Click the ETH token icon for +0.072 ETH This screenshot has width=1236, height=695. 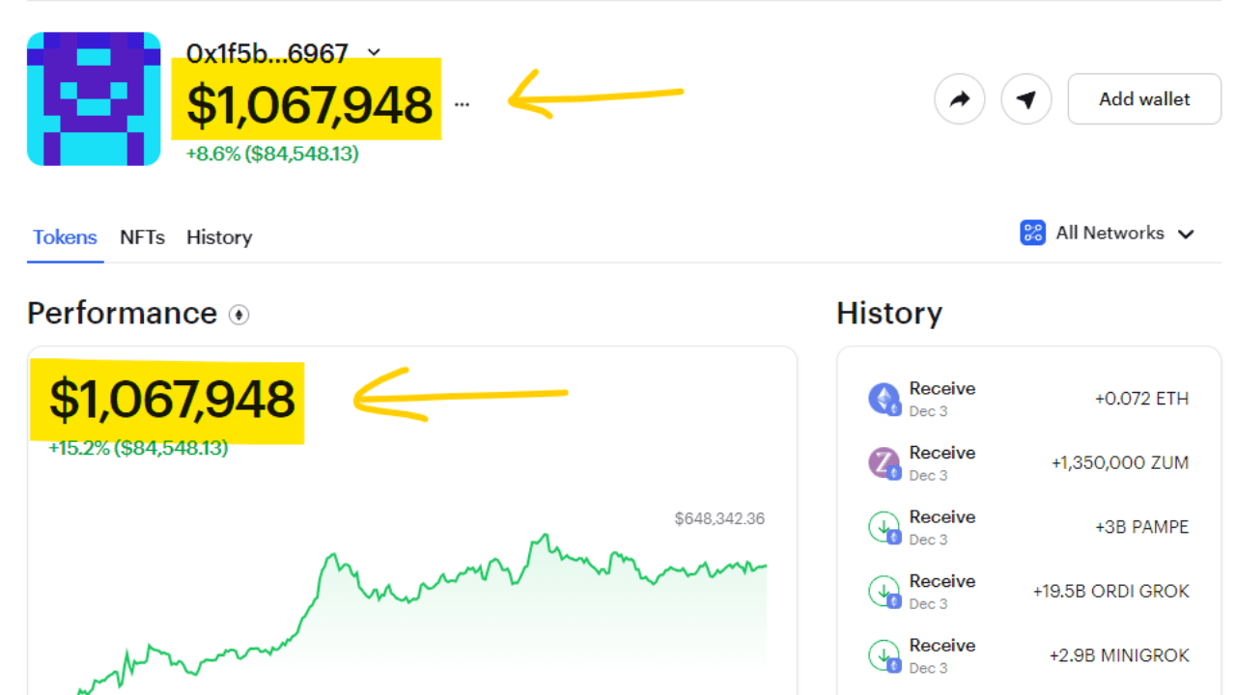(x=884, y=399)
